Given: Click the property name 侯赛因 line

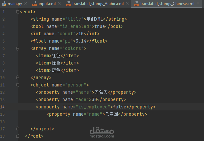Looking at the screenshot, I should 97,114.
